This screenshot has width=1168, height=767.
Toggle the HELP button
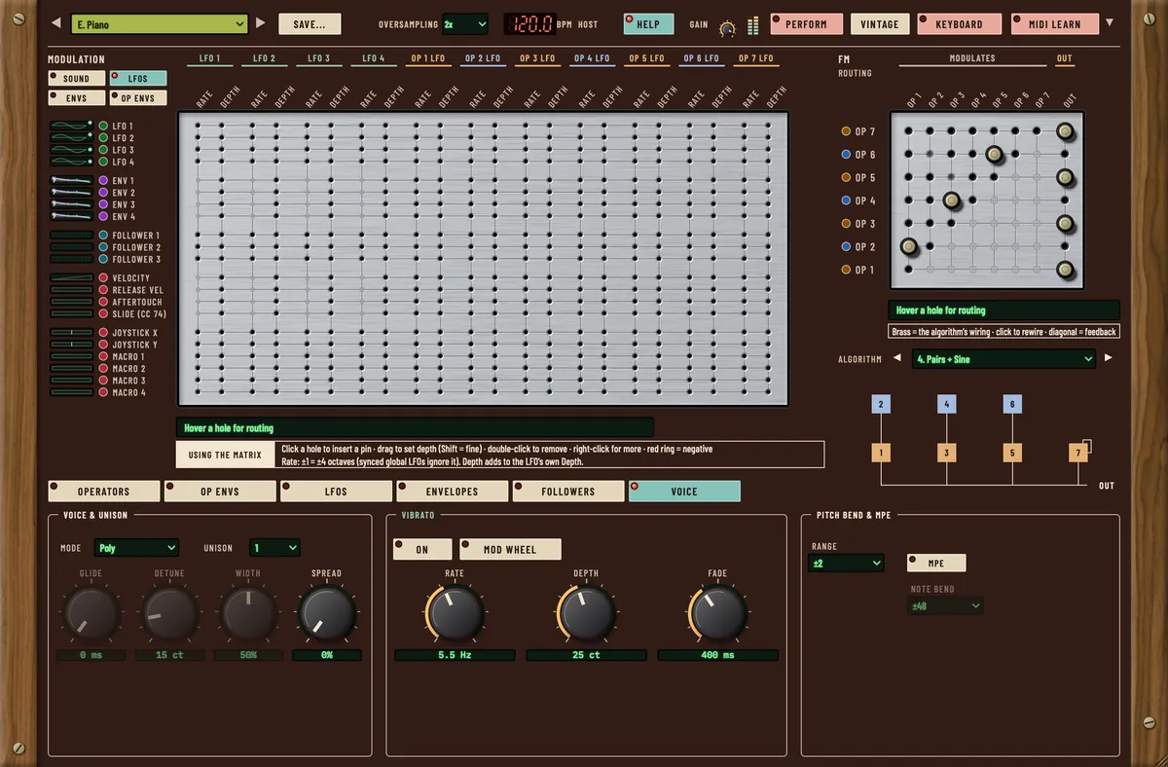(x=648, y=24)
